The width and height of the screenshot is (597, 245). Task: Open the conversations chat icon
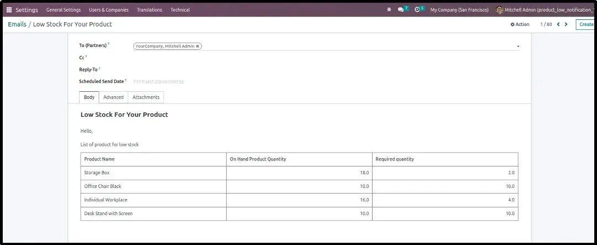tap(401, 10)
